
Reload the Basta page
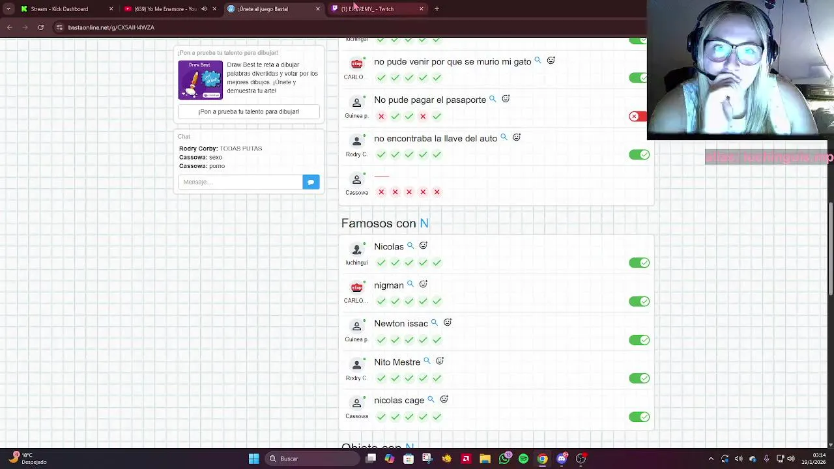40,27
